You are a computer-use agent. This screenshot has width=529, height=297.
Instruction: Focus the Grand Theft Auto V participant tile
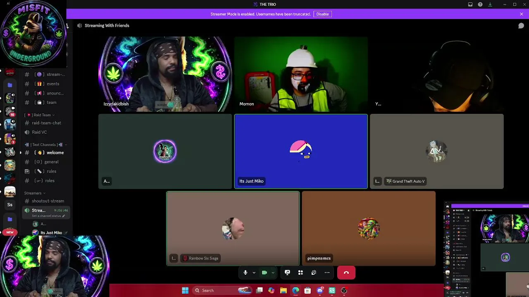click(437, 151)
